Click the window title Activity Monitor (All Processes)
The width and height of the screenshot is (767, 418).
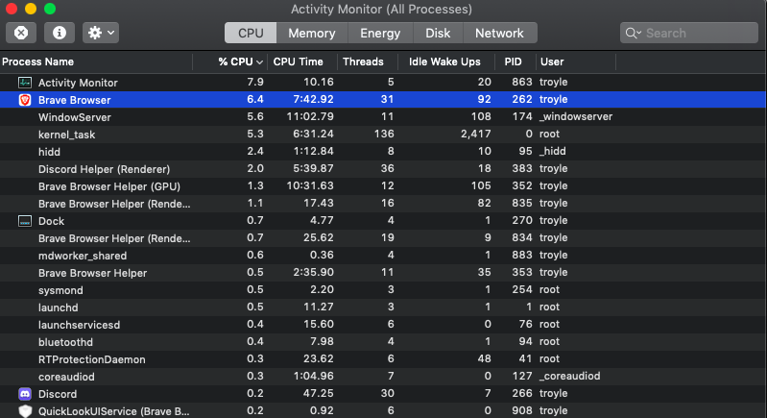pos(381,9)
